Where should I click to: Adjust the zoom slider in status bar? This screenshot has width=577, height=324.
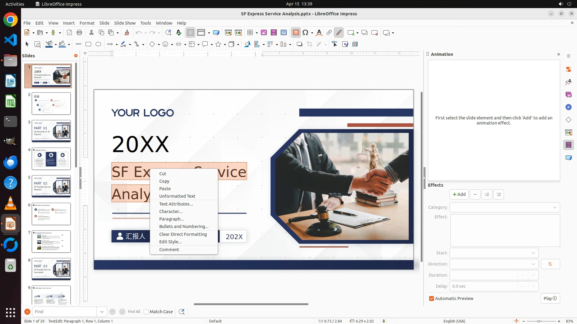tap(539, 321)
